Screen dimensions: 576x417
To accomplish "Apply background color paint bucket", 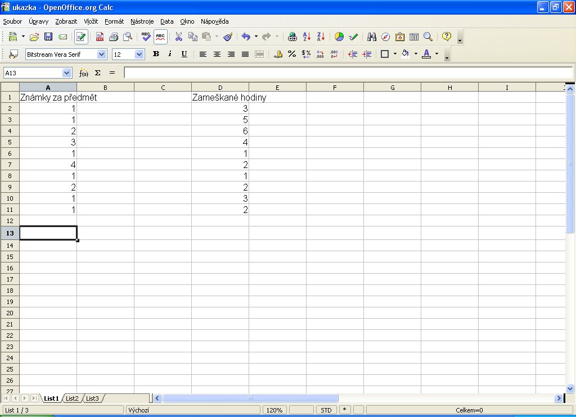I will click(x=406, y=54).
